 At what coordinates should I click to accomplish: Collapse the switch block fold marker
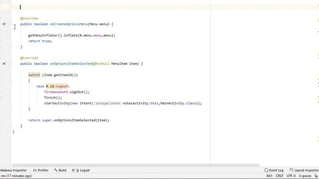(x=11, y=81)
